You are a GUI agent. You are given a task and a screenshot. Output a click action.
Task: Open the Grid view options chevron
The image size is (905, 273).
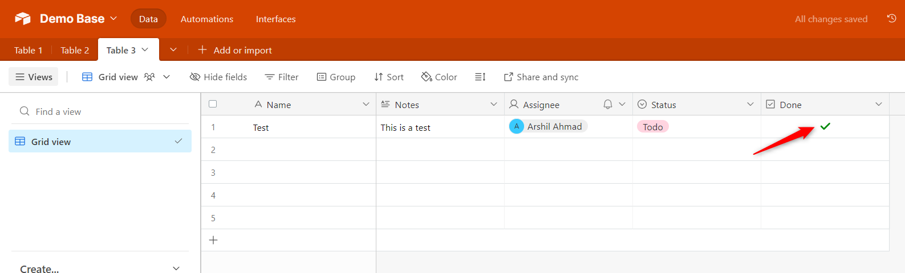(167, 77)
